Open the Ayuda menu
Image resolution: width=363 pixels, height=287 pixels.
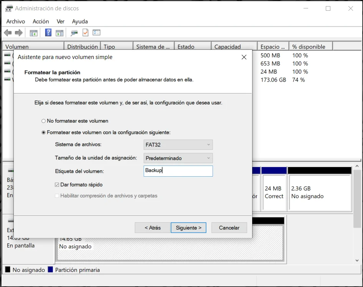coord(80,21)
